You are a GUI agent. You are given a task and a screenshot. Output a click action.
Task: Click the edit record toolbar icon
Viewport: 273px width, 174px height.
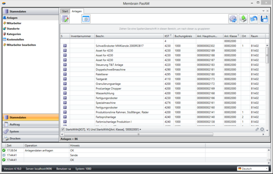pyautogui.click(x=65, y=19)
